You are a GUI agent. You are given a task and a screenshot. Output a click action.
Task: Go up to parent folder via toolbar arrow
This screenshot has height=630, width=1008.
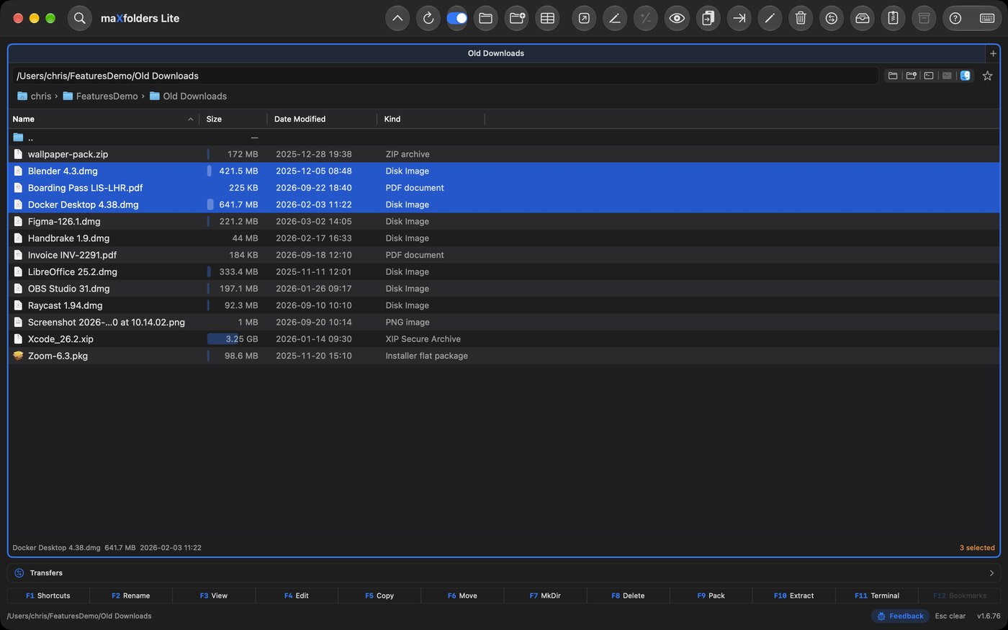point(397,18)
